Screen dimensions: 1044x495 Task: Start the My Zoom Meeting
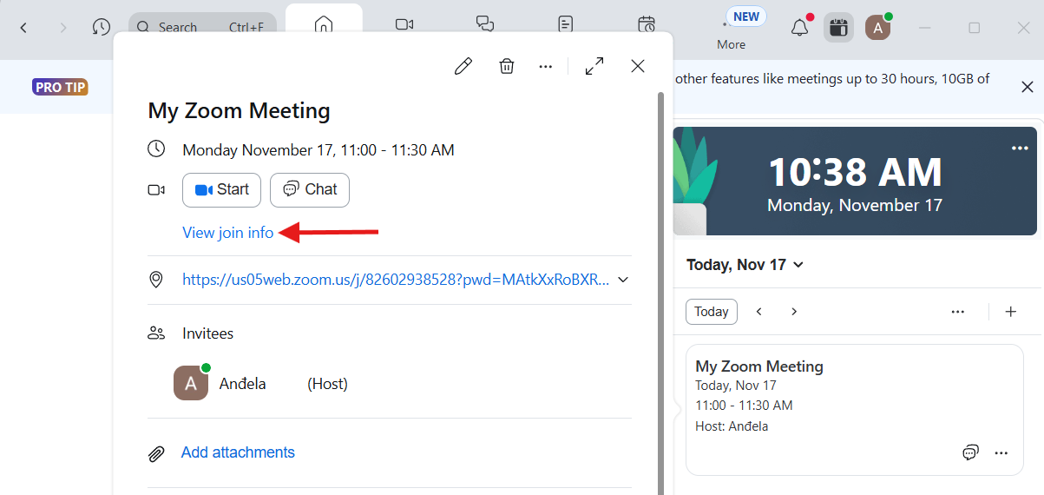pyautogui.click(x=221, y=190)
